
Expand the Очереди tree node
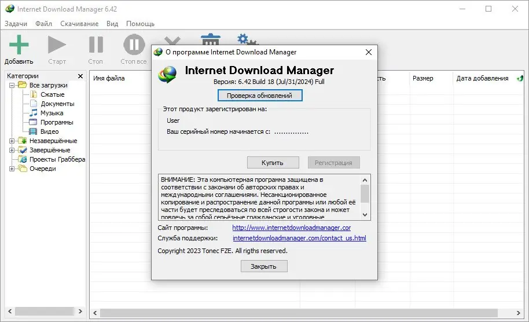[x=12, y=169]
